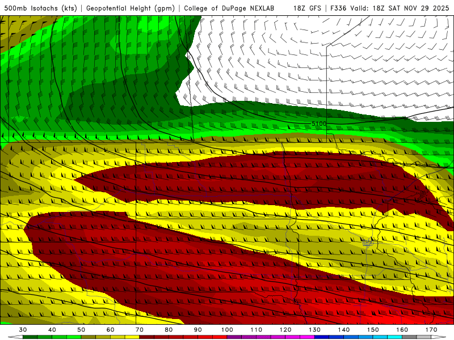Select the '80' legend value
Screen dimensions: 454x340
(x=169, y=330)
